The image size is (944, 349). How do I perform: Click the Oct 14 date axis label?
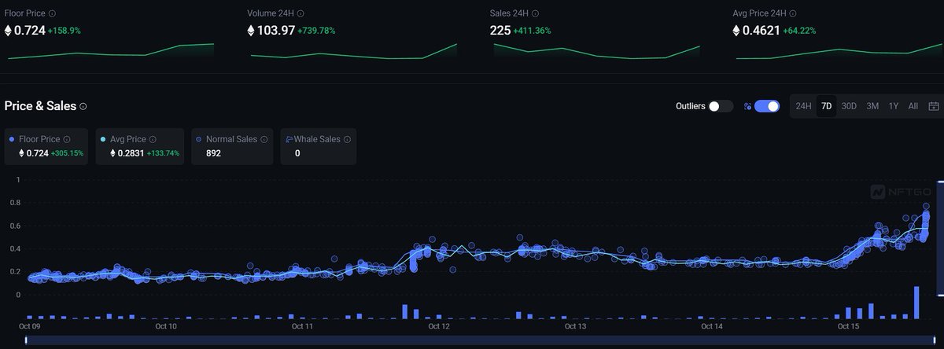tap(711, 325)
